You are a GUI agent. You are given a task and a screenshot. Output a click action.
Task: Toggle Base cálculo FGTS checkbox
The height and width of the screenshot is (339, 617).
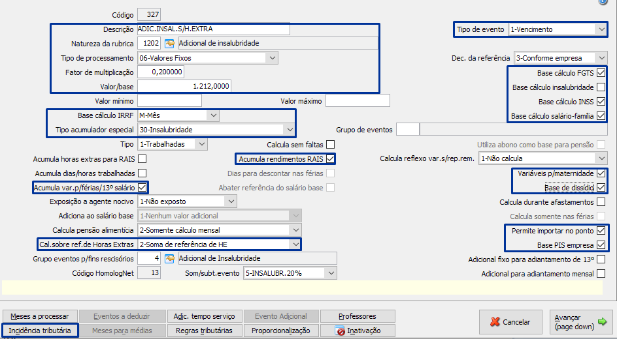click(x=601, y=73)
